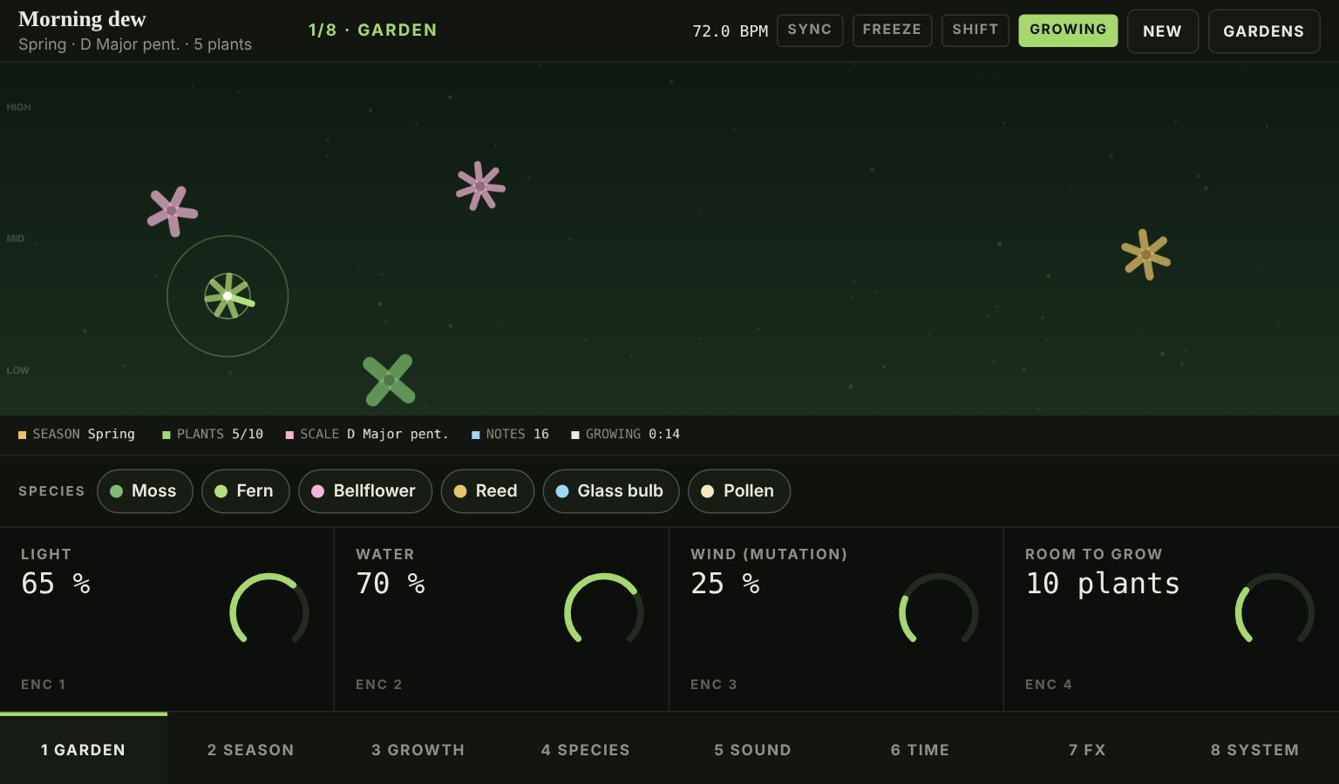Click the GROWING 0:14 timer

point(625,434)
